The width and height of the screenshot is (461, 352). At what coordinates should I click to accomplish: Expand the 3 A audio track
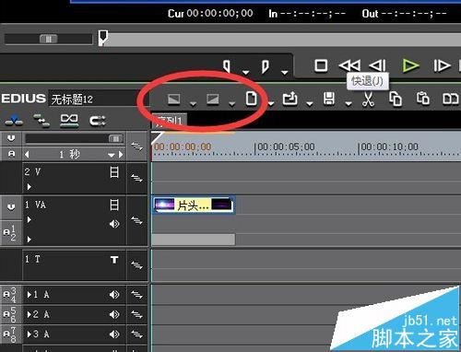[30, 334]
